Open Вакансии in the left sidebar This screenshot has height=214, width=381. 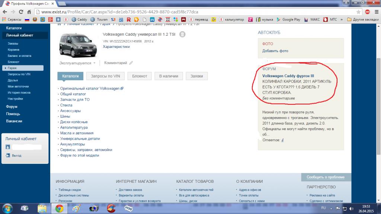(x=14, y=121)
